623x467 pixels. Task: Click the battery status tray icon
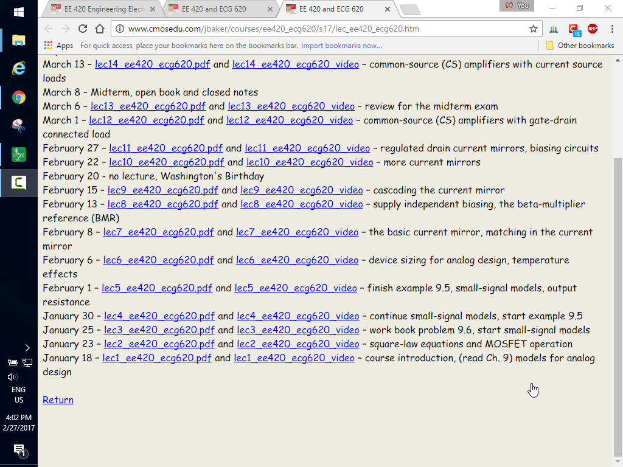tap(12, 362)
